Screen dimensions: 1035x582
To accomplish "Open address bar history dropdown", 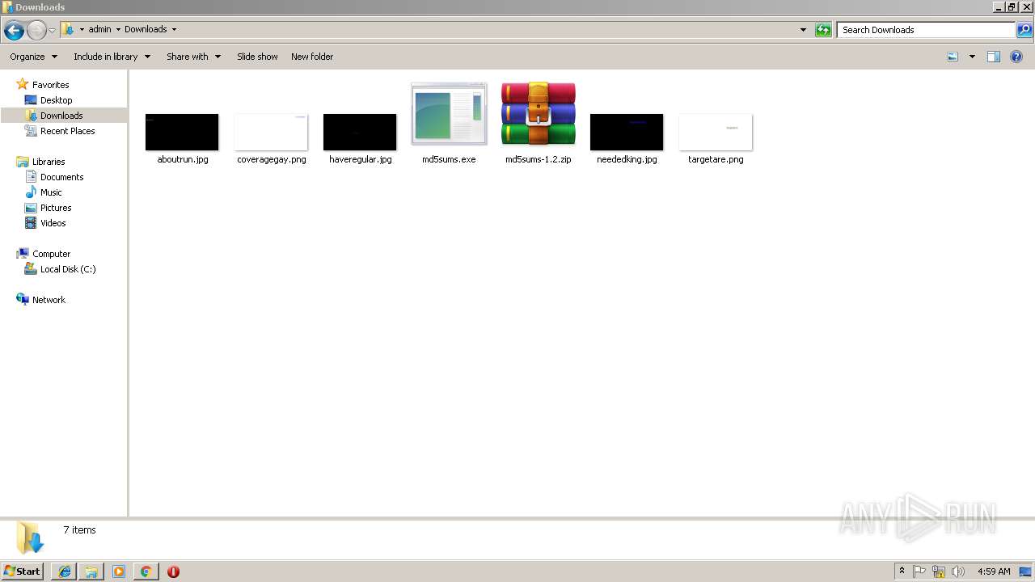I will point(803,30).
